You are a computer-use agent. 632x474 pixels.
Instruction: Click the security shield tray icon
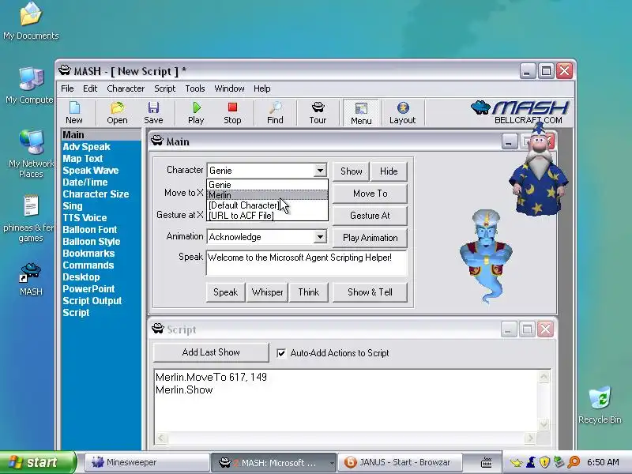[x=544, y=462]
